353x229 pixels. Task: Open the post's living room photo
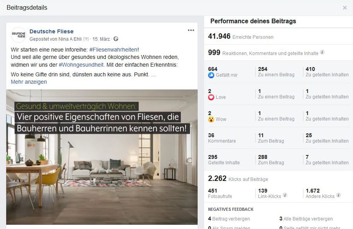tap(102, 157)
